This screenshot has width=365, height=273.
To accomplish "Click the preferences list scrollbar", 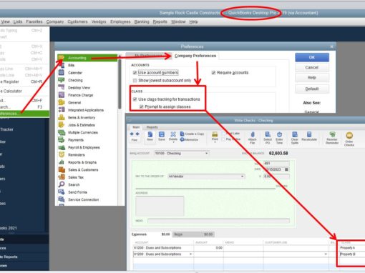I will click(120, 84).
